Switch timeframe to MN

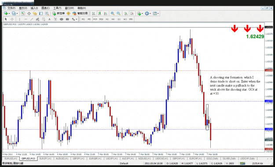pyautogui.click(x=131, y=19)
